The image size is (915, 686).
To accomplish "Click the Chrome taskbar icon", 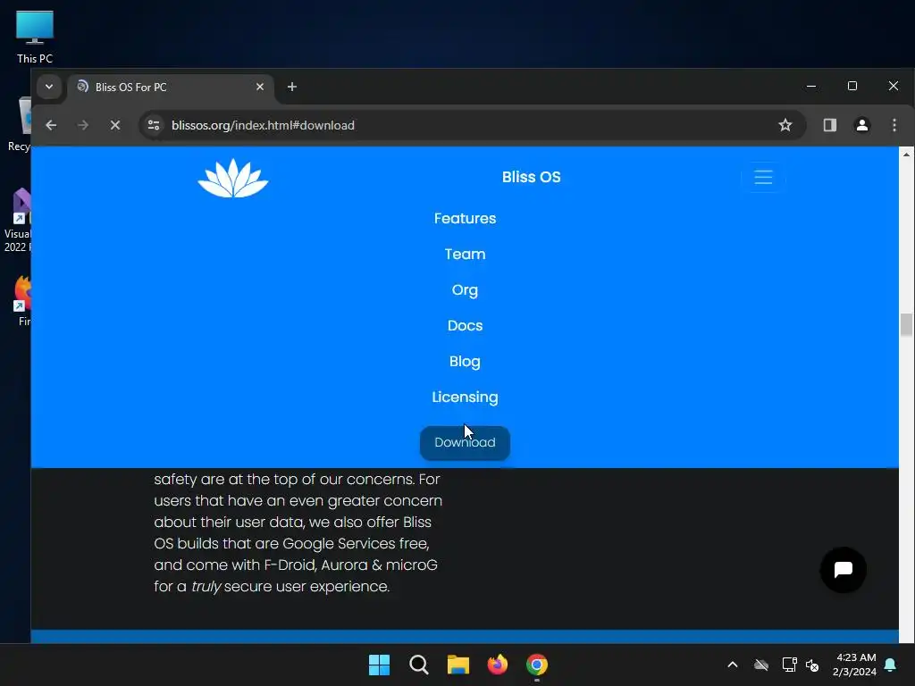I will tap(537, 665).
